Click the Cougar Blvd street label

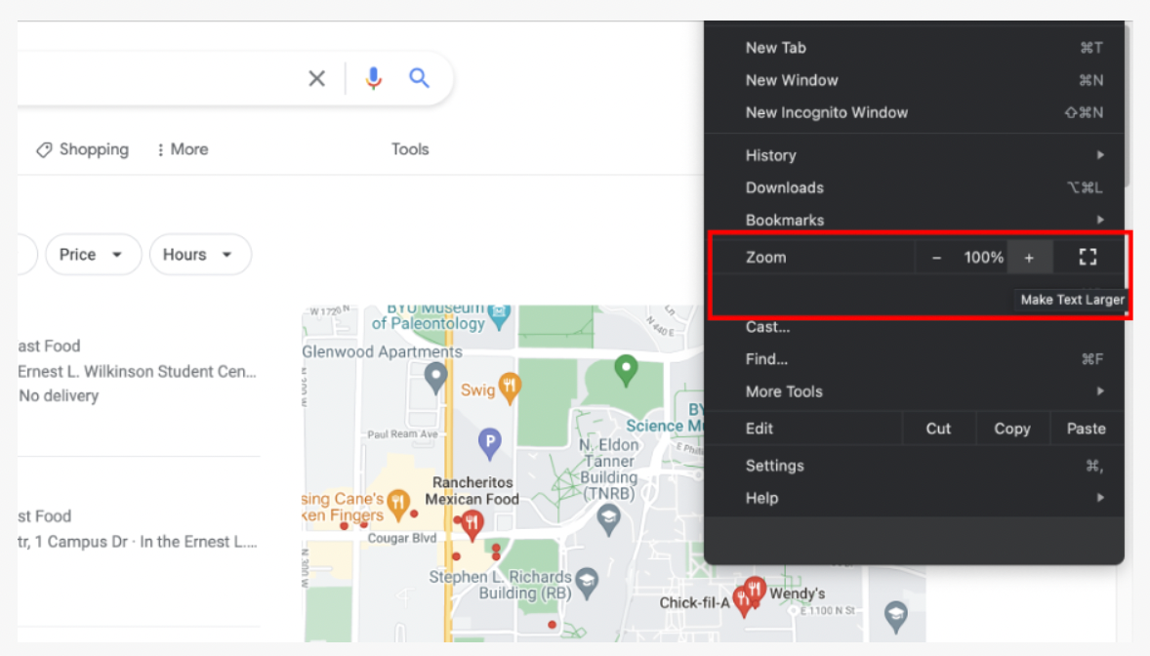point(402,538)
